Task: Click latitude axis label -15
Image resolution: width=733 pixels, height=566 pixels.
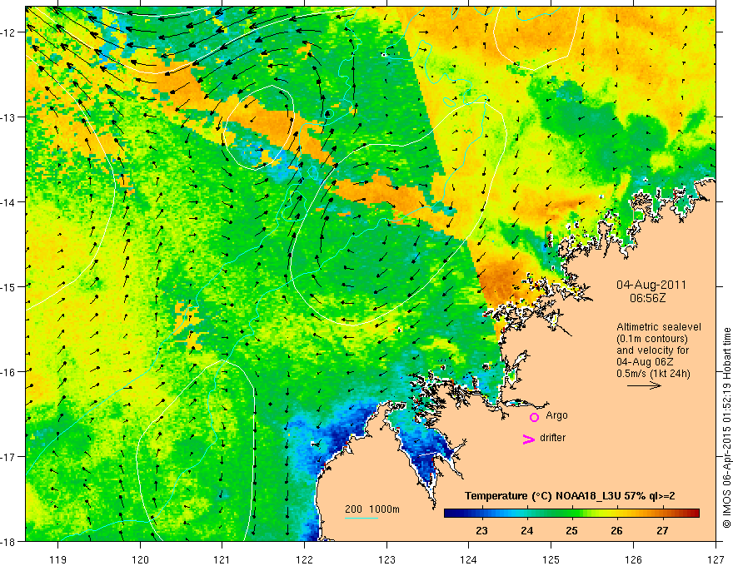Action: coord(9,287)
